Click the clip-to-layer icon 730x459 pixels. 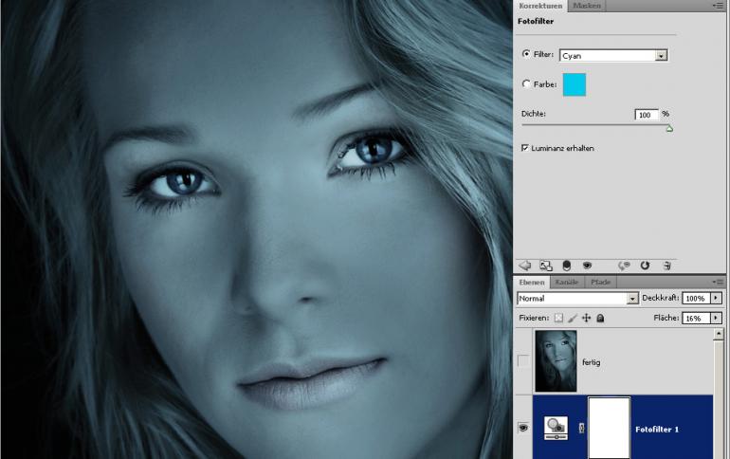(567, 266)
